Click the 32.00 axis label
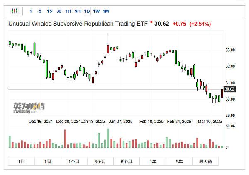Screen dimensions: 249x175 (230, 66)
